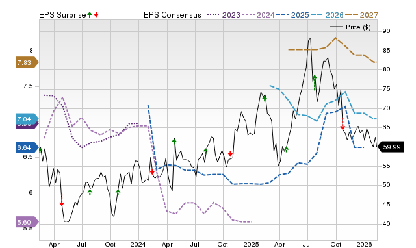
Task: Click the 45 value on the price axis
Action: pyautogui.click(x=387, y=205)
